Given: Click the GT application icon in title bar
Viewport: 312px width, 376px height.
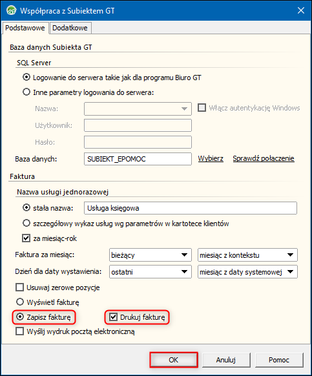Looking at the screenshot, I should click(x=11, y=10).
